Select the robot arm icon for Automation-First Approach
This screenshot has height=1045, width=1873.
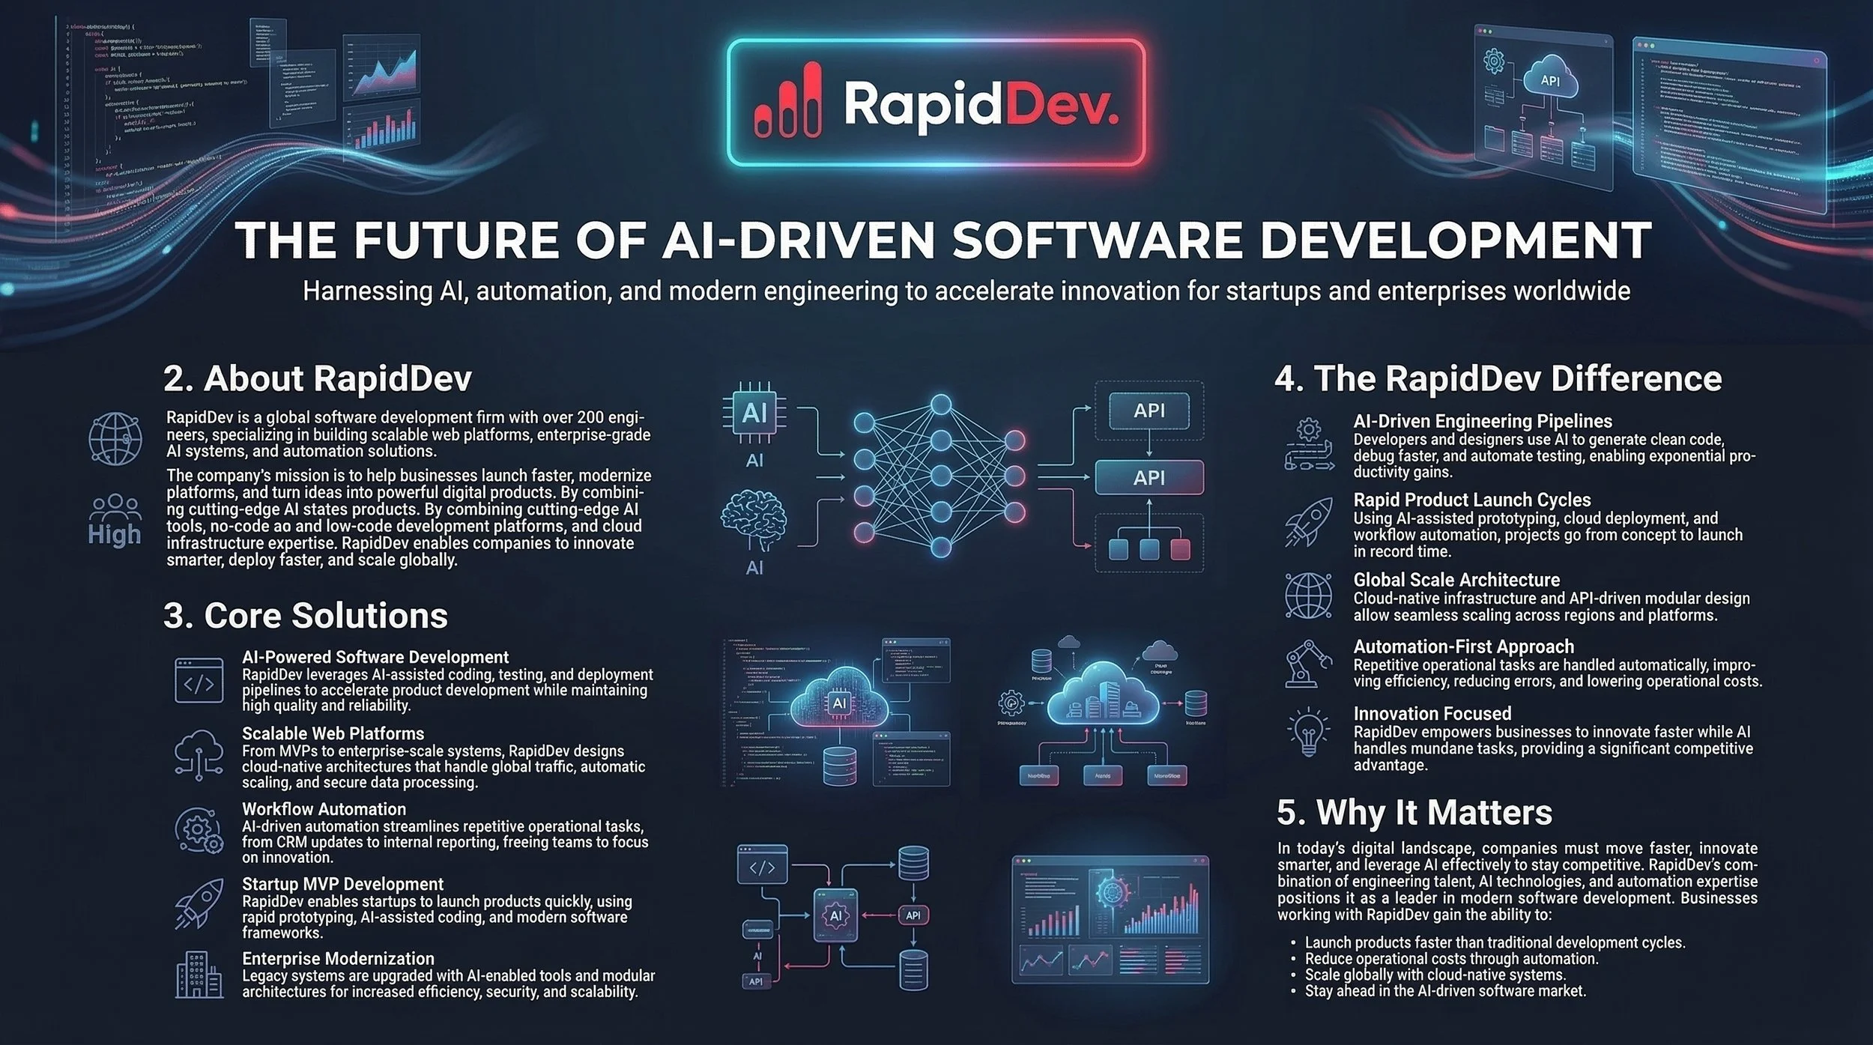tap(1309, 663)
